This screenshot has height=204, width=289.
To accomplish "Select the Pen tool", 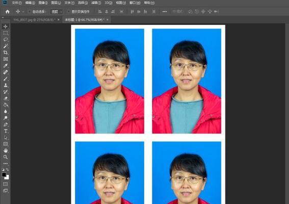I will coord(6,124).
